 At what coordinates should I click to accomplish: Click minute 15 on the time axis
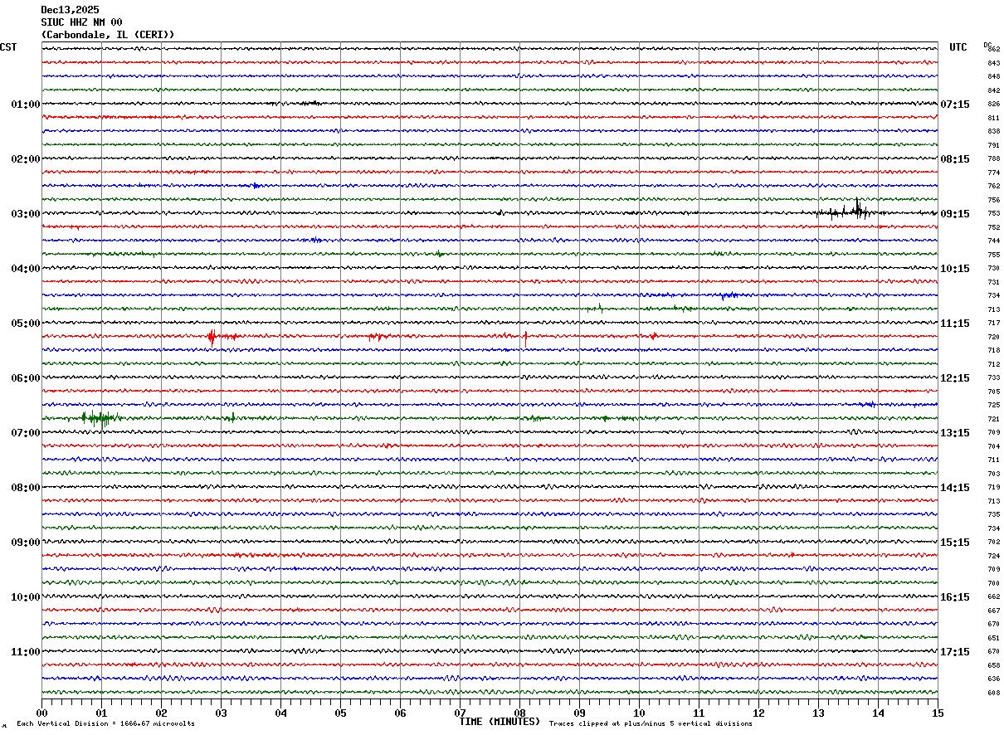click(x=938, y=713)
